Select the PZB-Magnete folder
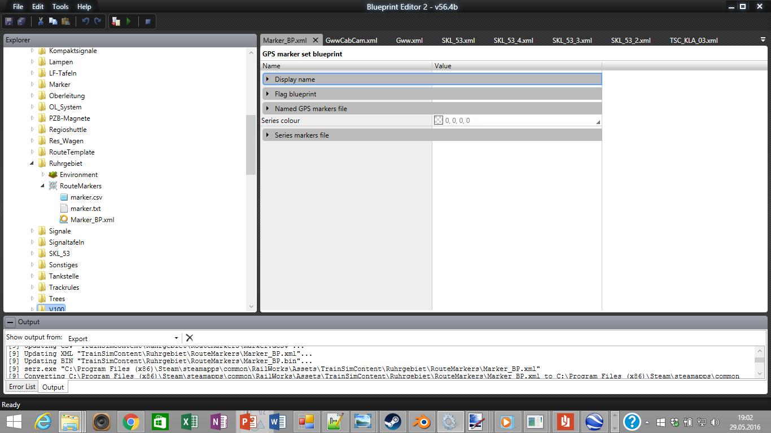 point(69,118)
